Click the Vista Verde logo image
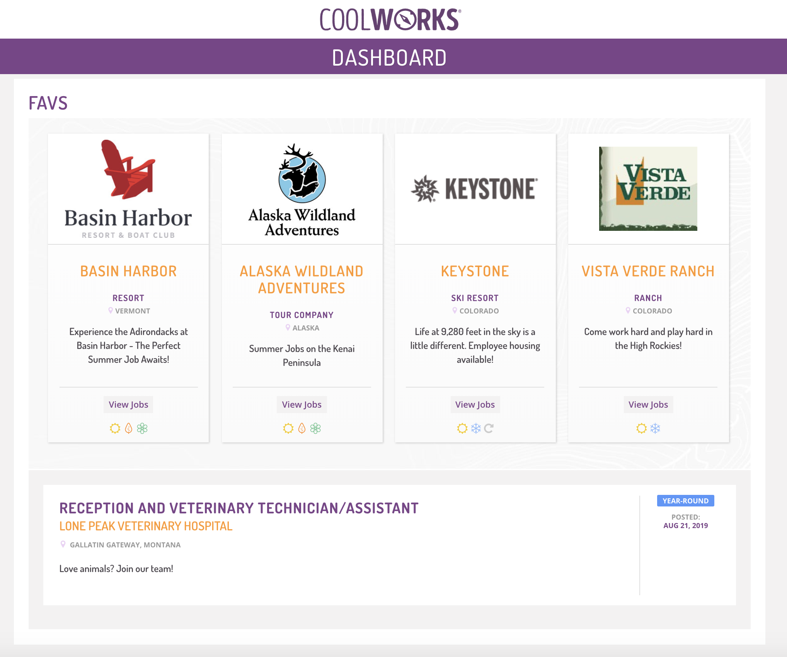 648,189
